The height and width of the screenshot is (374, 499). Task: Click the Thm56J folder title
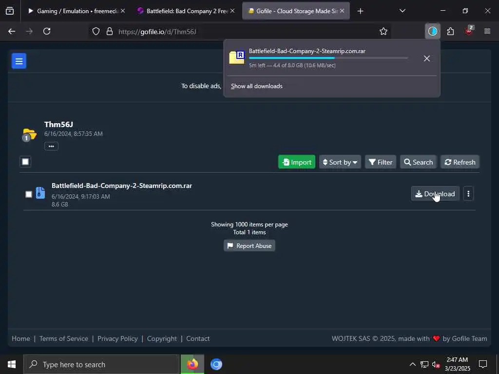(58, 124)
